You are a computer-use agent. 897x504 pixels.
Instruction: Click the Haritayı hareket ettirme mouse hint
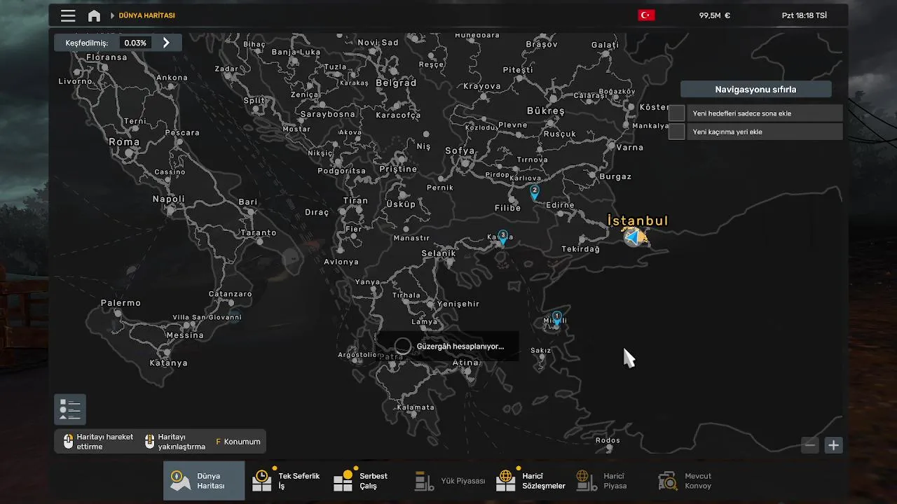coord(97,442)
